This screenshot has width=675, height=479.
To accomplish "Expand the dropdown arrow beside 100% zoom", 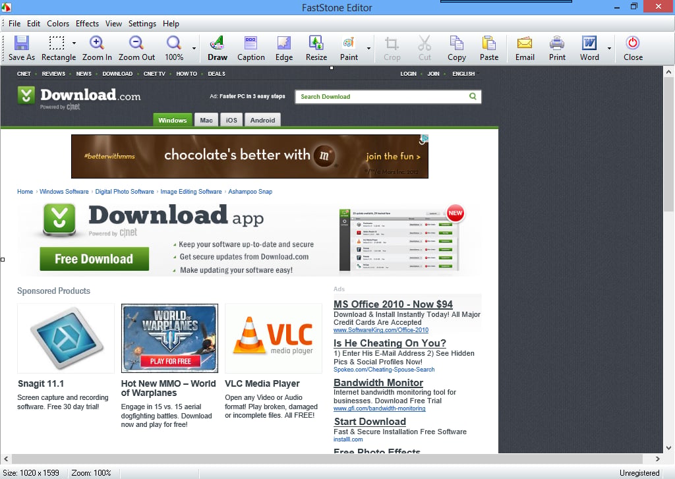I will (194, 48).
